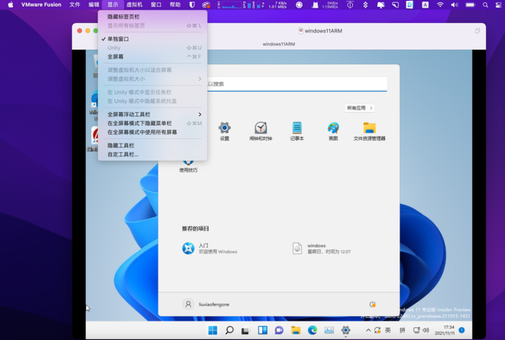Show hidden tray icons chevron
The image size is (505, 340).
[368, 330]
